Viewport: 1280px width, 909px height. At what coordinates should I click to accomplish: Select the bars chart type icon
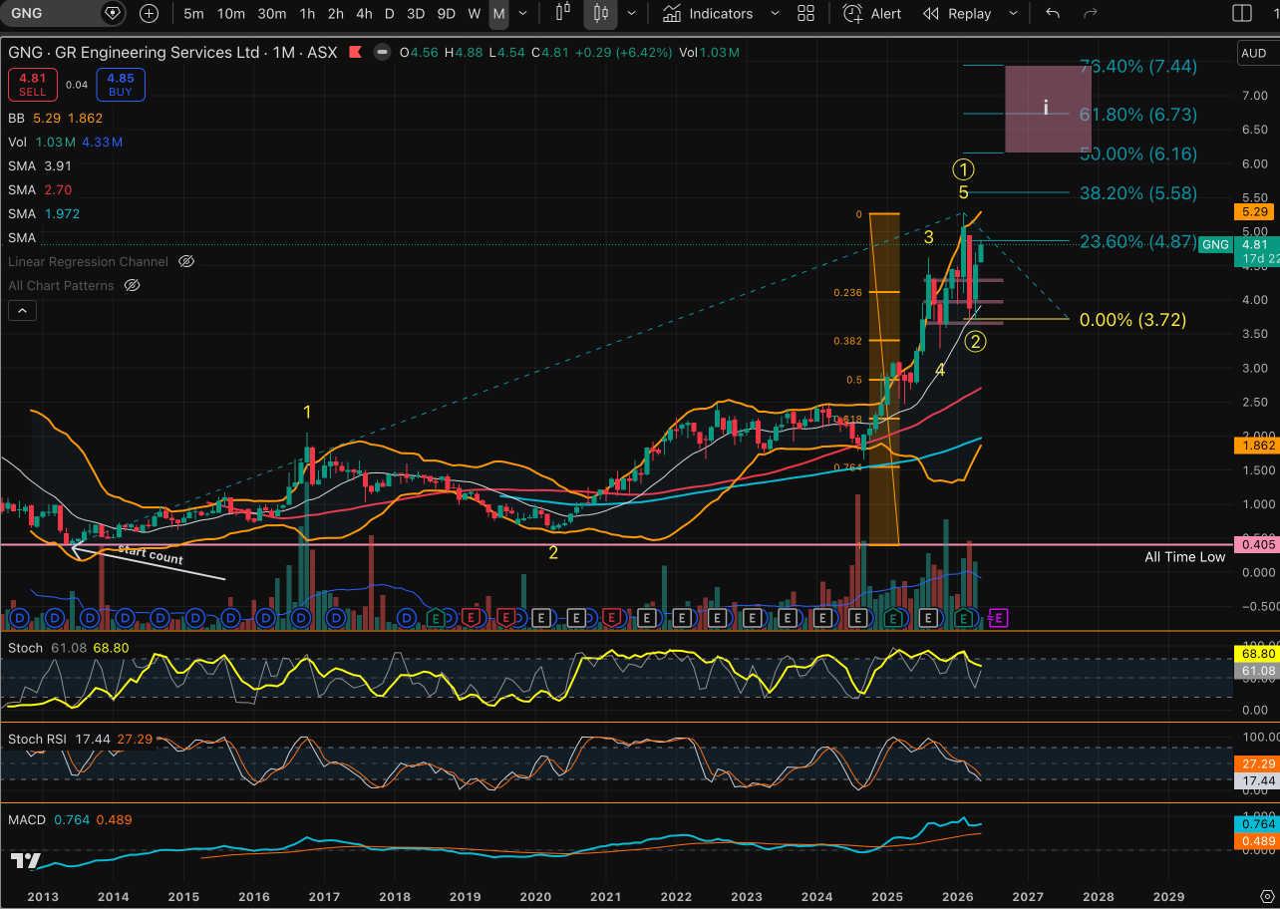pos(563,13)
